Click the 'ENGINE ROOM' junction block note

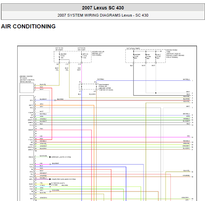click(175, 54)
